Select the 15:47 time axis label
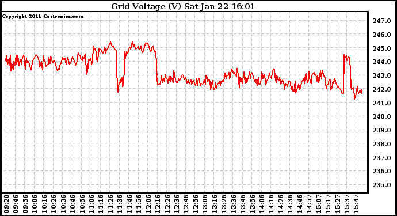This screenshot has width=397, height=216. click(356, 204)
